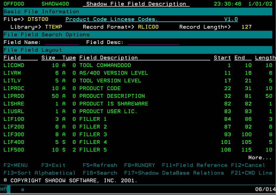This screenshot has height=195, width=276.
Task: Select the LIF200 field row
Action: pyautogui.click(x=138, y=127)
